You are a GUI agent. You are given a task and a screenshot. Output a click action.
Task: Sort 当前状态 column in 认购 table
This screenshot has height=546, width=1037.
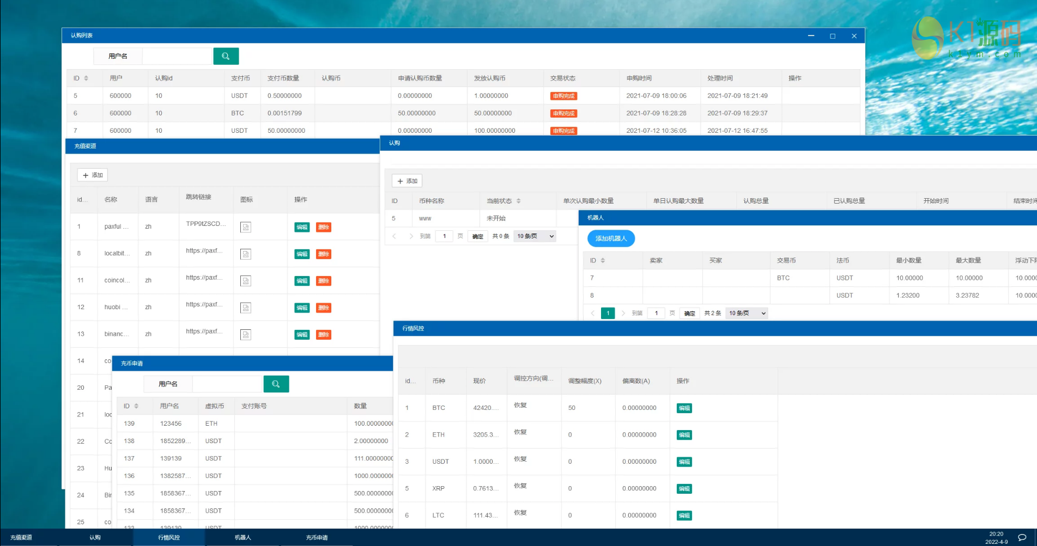pos(518,201)
